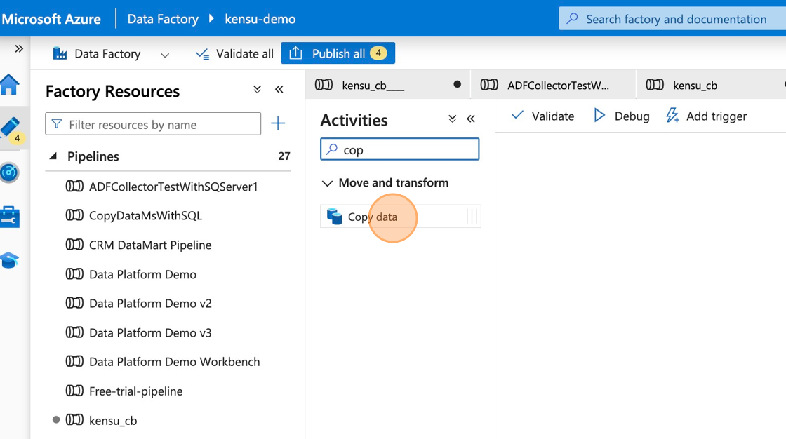The width and height of the screenshot is (786, 439).
Task: Click the Publish all button
Action: (x=338, y=53)
